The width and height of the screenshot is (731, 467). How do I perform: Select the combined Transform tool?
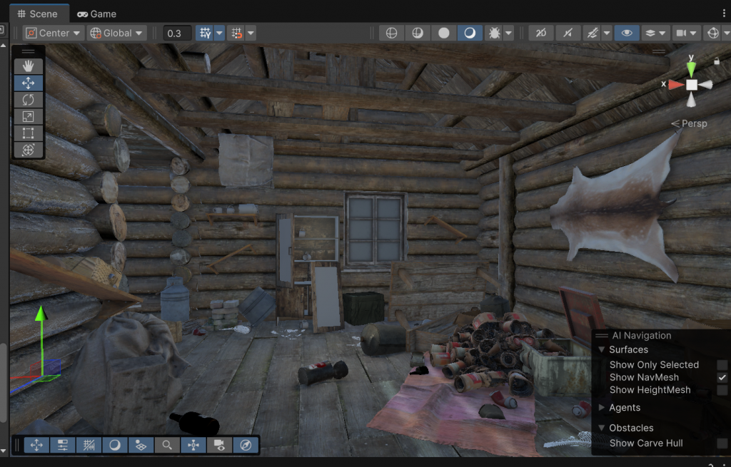pos(29,150)
